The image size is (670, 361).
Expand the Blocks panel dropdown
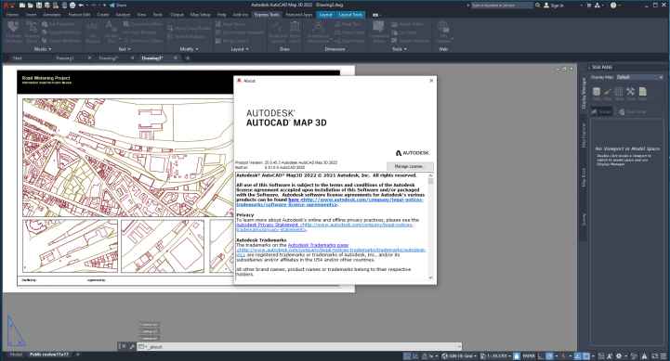pyautogui.click(x=43, y=49)
